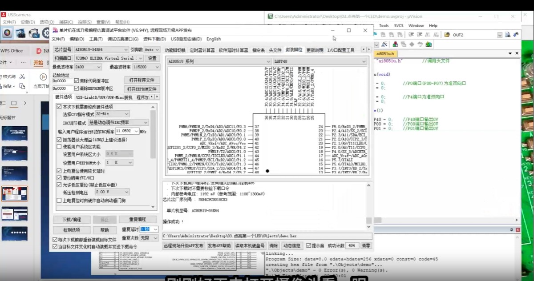Toggle 上电复位使用较长延时 checkbox
This screenshot has height=281, width=534.
59,171
